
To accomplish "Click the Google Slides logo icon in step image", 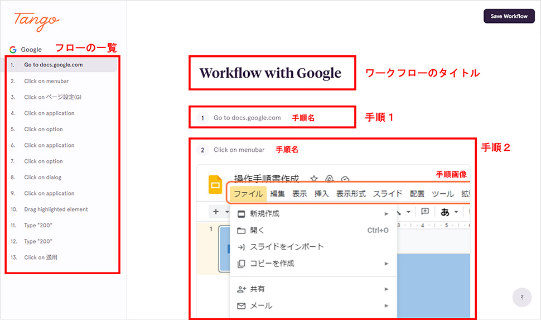I will tap(215, 184).
